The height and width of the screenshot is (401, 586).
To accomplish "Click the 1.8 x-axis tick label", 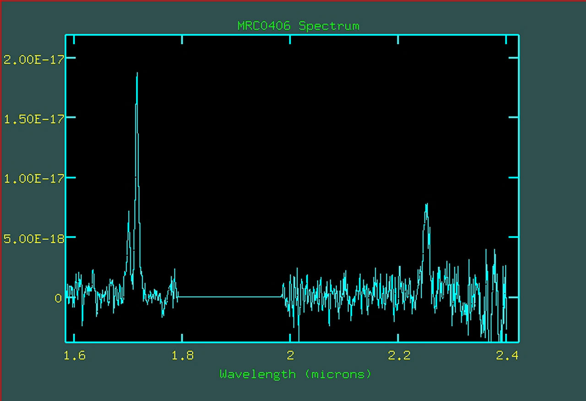I will point(182,355).
